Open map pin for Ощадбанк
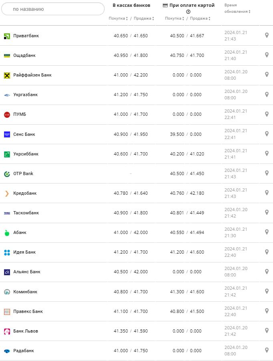The image size is (273, 361). pyautogui.click(x=267, y=55)
